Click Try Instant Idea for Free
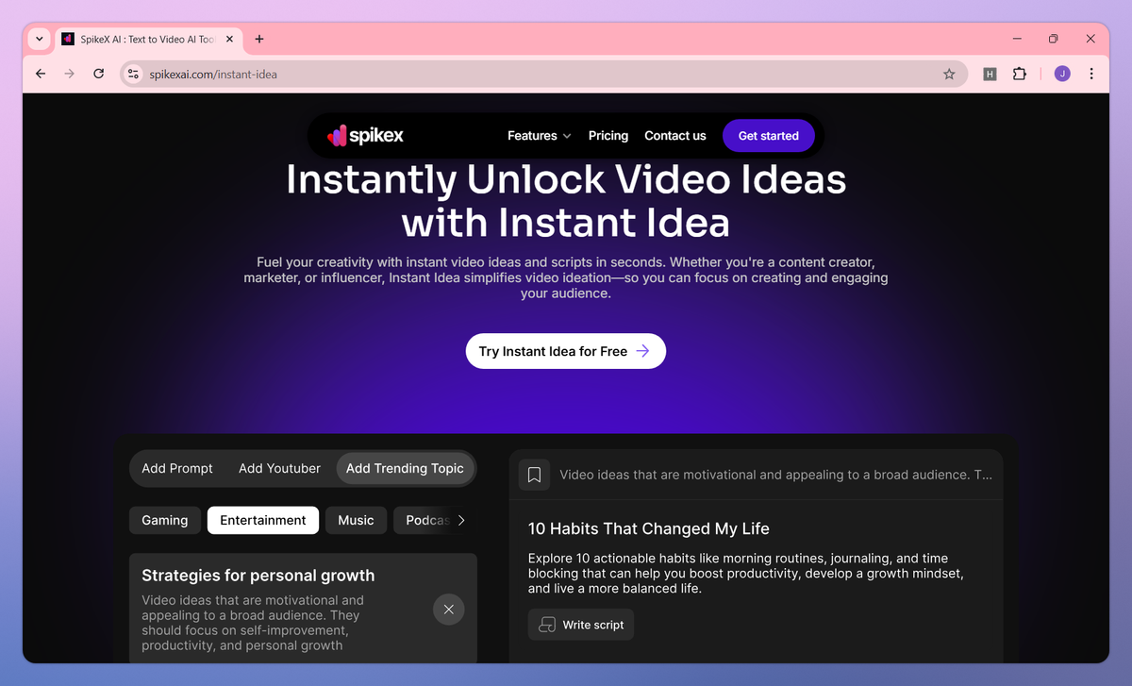Screen dimensions: 1132x686 pos(566,351)
